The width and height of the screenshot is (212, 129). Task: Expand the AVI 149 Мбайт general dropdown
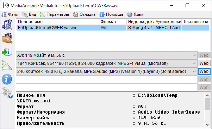point(194,55)
